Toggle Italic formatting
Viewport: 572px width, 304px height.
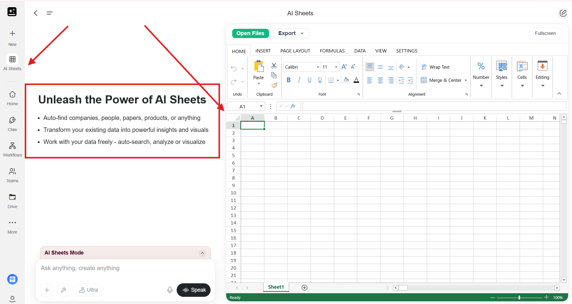pos(299,80)
